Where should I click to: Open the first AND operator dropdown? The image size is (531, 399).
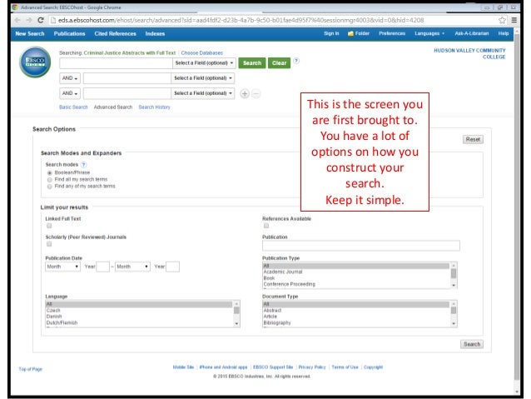(x=70, y=78)
